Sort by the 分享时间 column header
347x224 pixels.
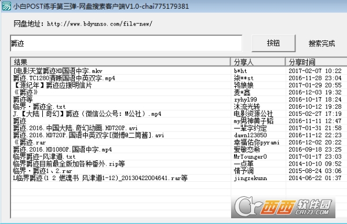316,62
